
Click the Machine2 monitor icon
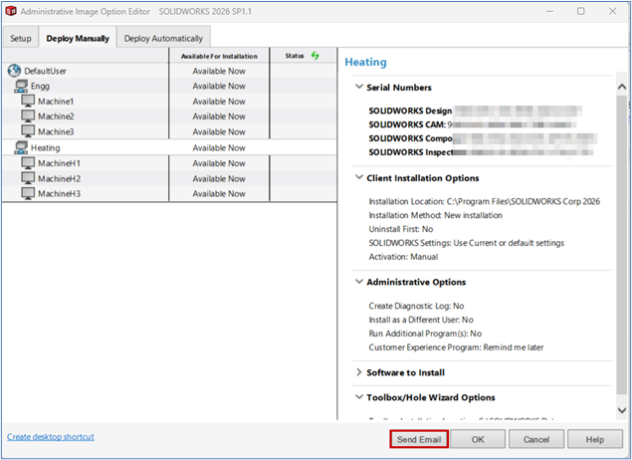click(28, 116)
